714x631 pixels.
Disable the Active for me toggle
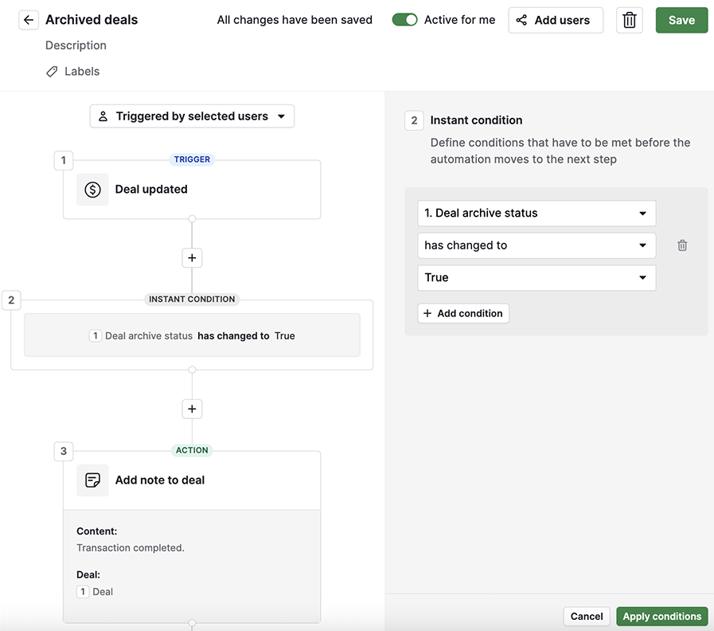coord(405,19)
